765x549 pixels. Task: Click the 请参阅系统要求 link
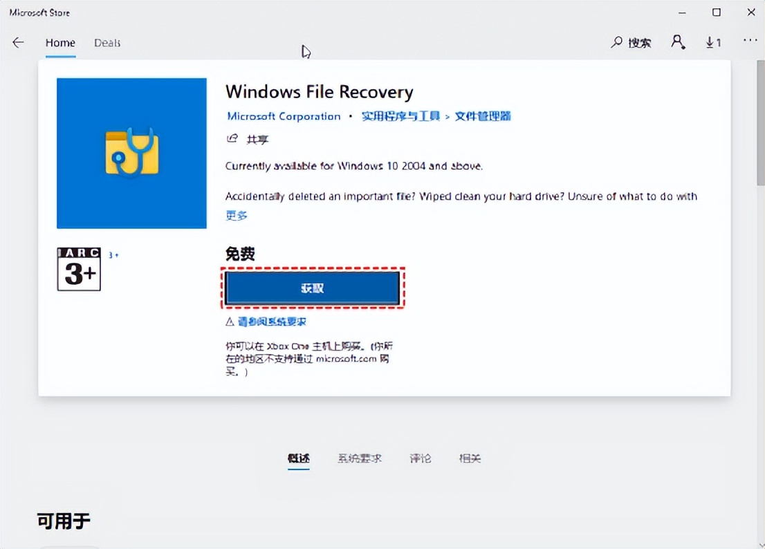pos(272,321)
